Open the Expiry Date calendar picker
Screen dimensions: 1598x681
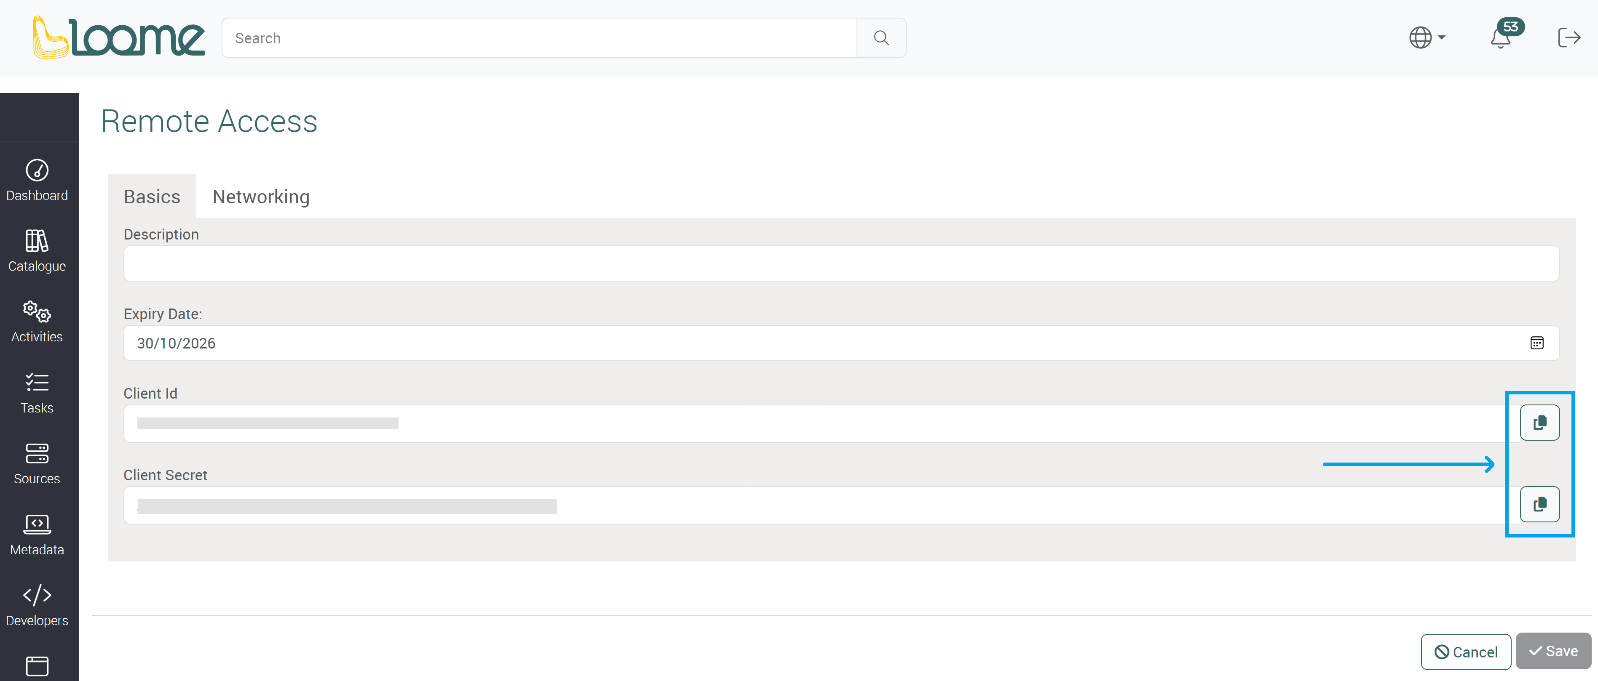[1536, 343]
